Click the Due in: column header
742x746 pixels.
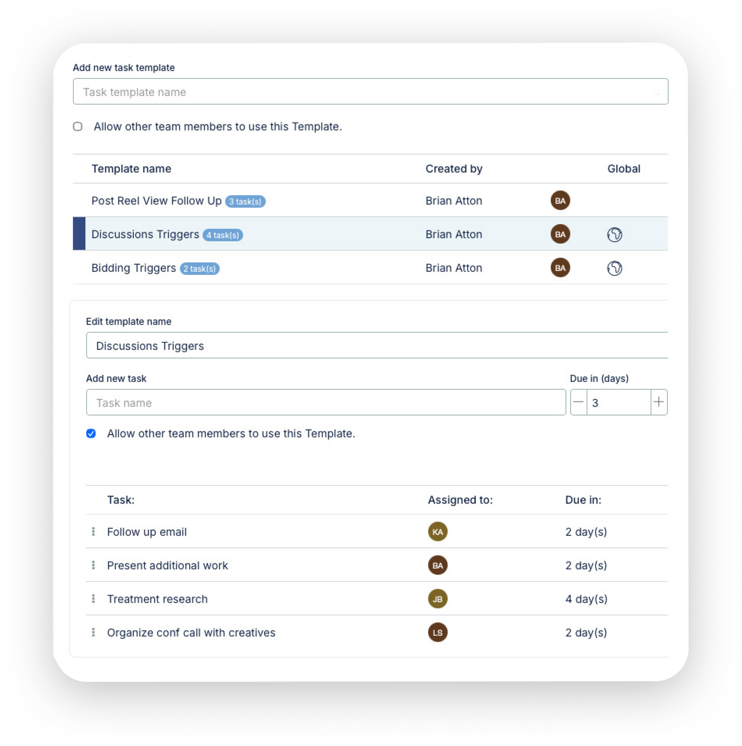(x=583, y=500)
